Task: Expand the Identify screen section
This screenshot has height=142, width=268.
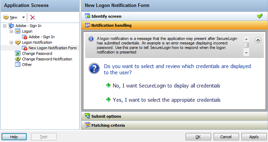Action: 106,16
